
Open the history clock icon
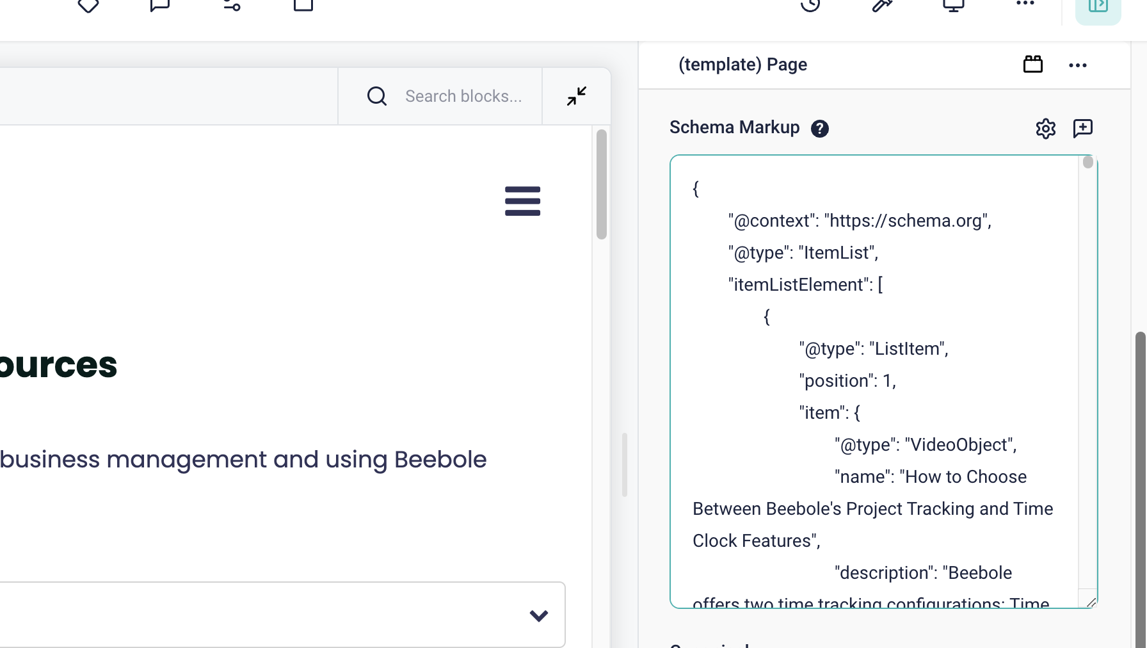click(810, 5)
